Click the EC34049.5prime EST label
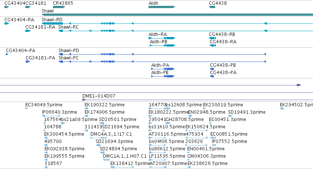313x169 pixels. [44, 105]
